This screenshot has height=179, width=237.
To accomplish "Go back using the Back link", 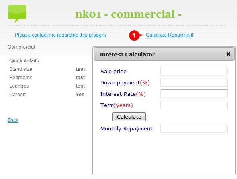I will (13, 120).
